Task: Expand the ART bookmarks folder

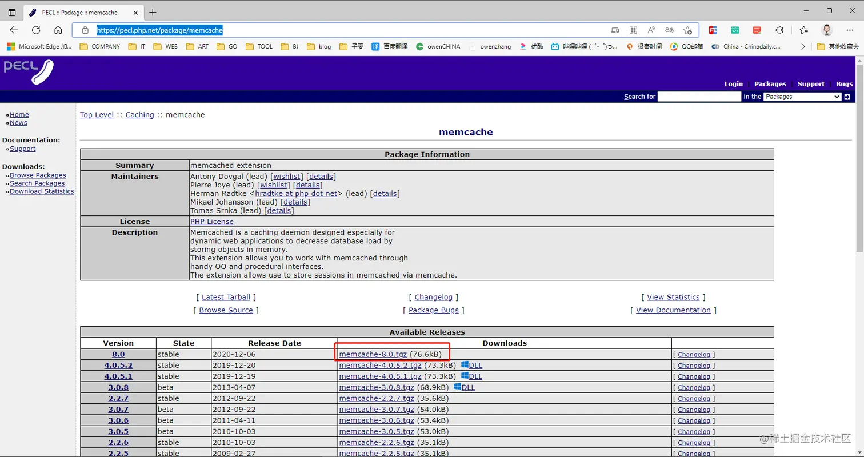Action: pyautogui.click(x=197, y=46)
